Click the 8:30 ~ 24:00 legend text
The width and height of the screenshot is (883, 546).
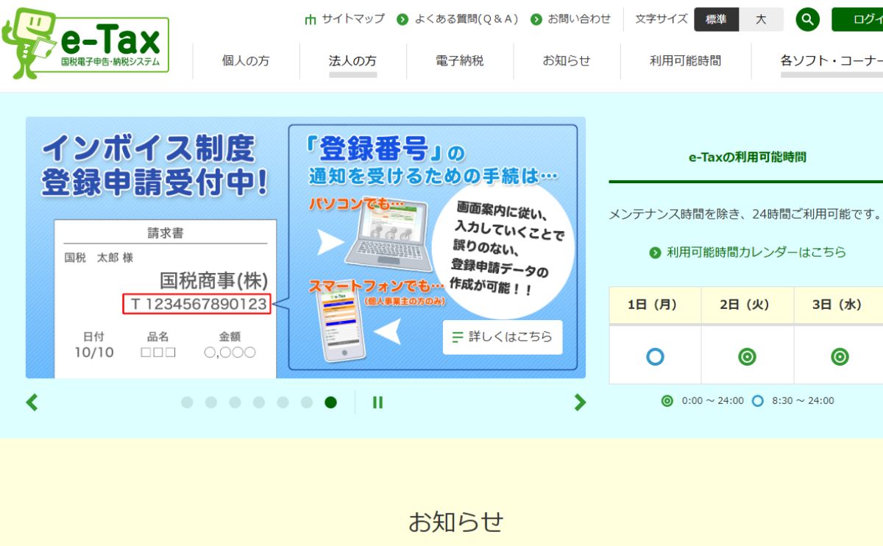(x=803, y=401)
